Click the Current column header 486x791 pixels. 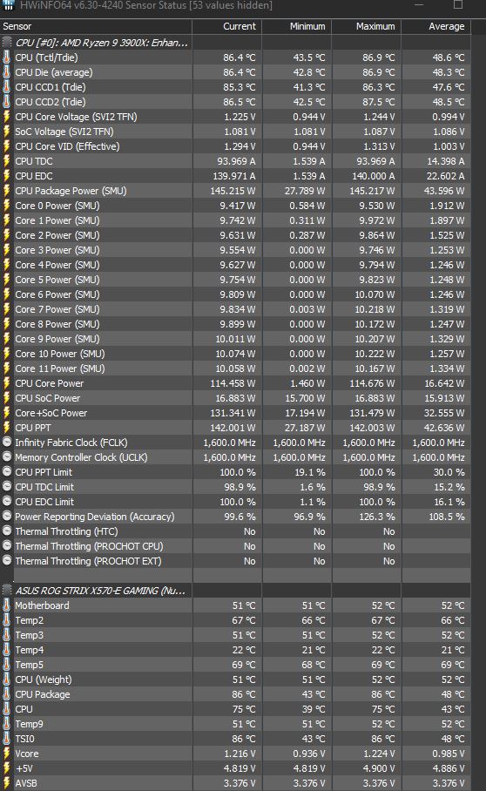point(226,26)
